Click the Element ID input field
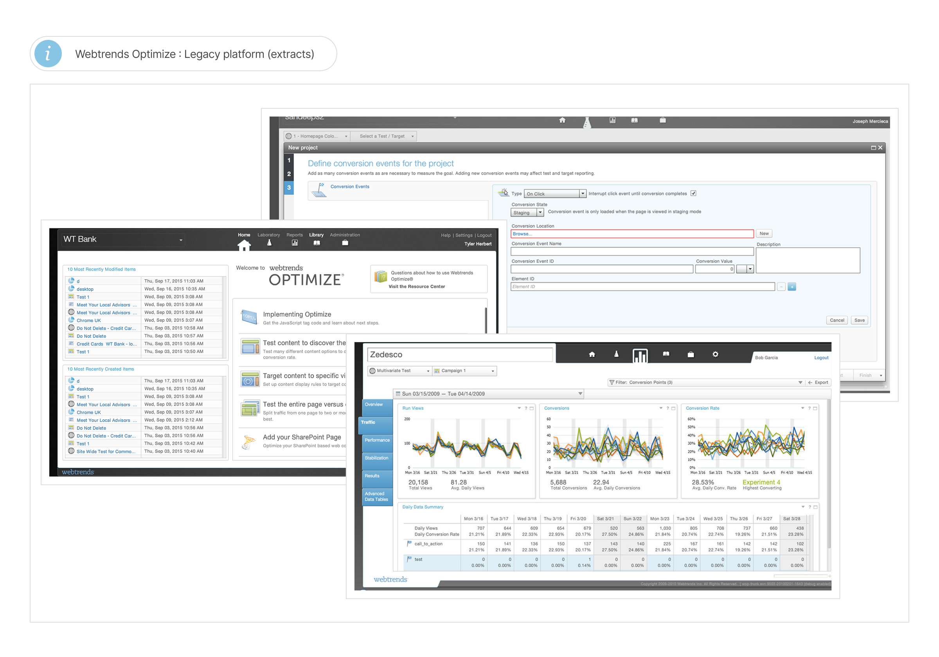This screenshot has height=657, width=939. 642,287
